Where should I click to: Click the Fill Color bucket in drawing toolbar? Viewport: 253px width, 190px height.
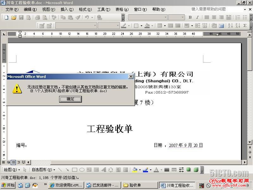(135, 170)
